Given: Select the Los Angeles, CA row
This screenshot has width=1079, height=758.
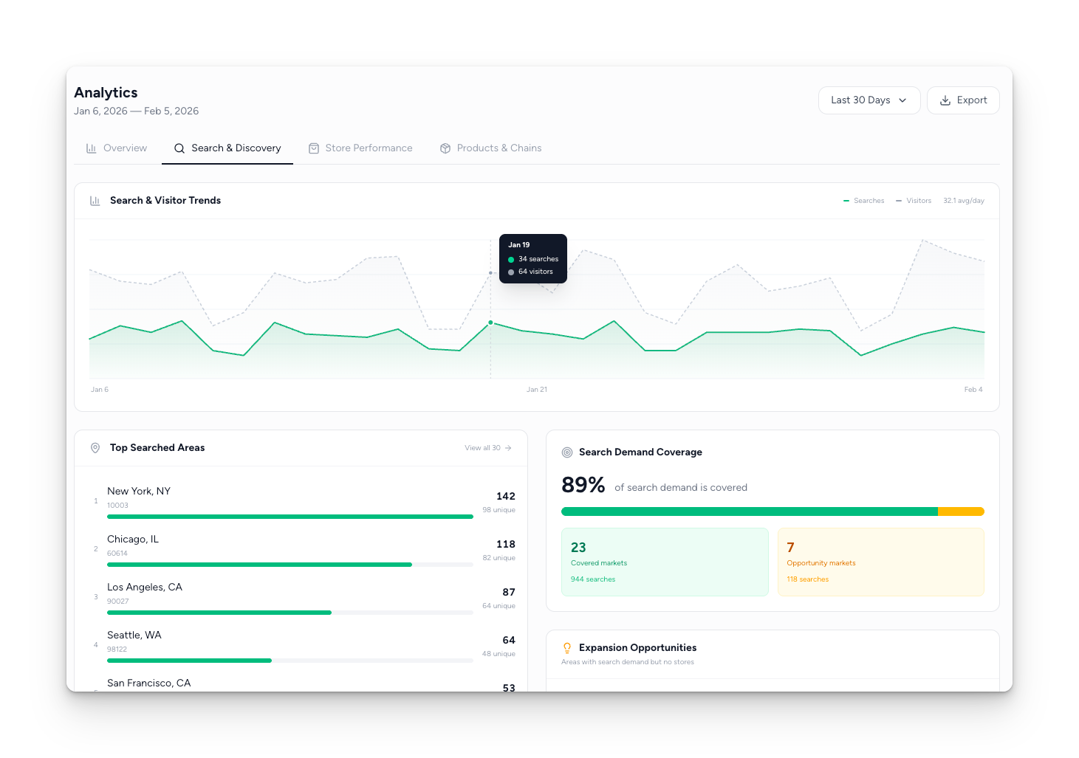Looking at the screenshot, I should pos(301,598).
